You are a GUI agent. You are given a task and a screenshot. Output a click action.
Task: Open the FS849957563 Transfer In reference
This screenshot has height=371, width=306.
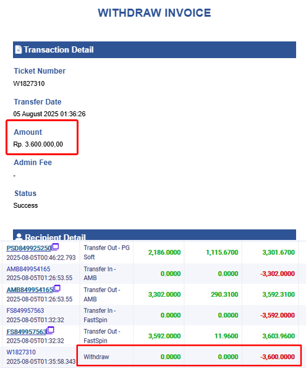click(25, 310)
